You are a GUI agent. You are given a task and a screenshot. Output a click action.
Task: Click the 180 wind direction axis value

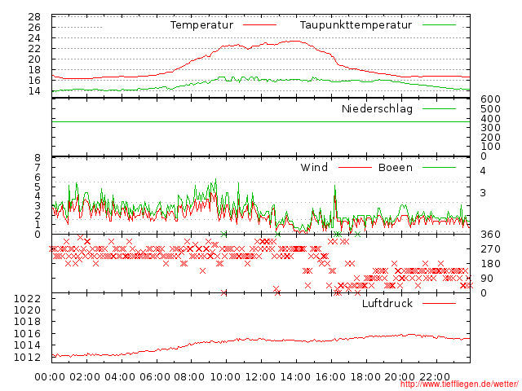tap(490, 264)
